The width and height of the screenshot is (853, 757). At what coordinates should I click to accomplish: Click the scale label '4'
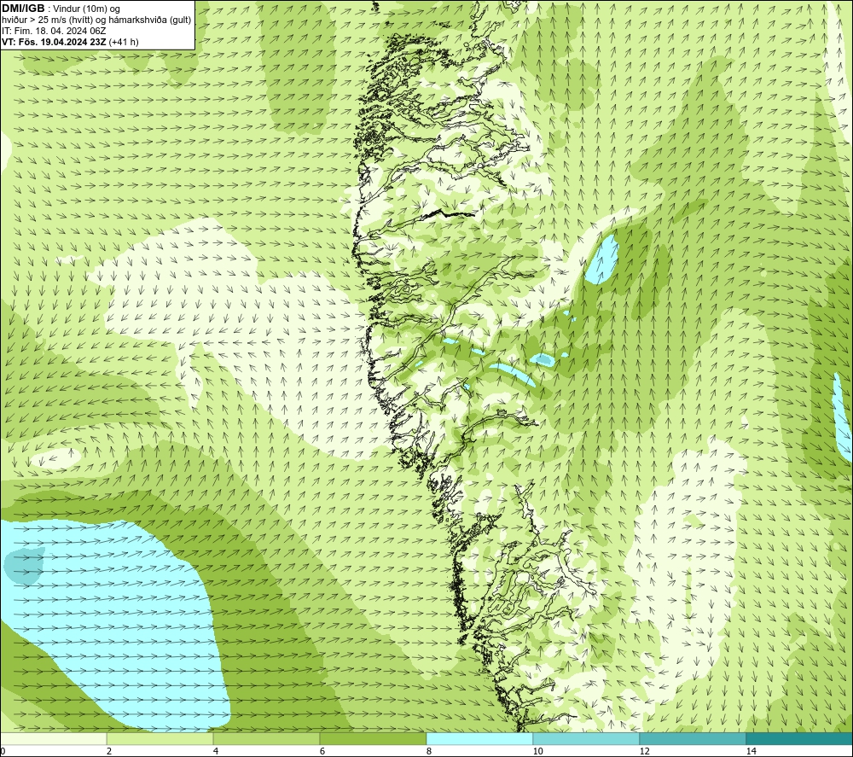tap(216, 751)
